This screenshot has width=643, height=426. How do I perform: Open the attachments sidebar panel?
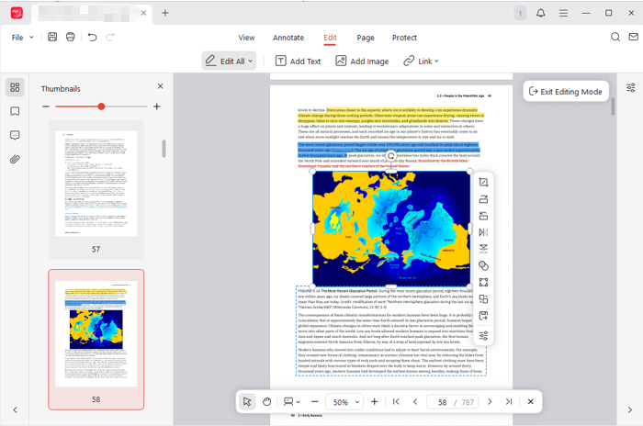pos(15,159)
